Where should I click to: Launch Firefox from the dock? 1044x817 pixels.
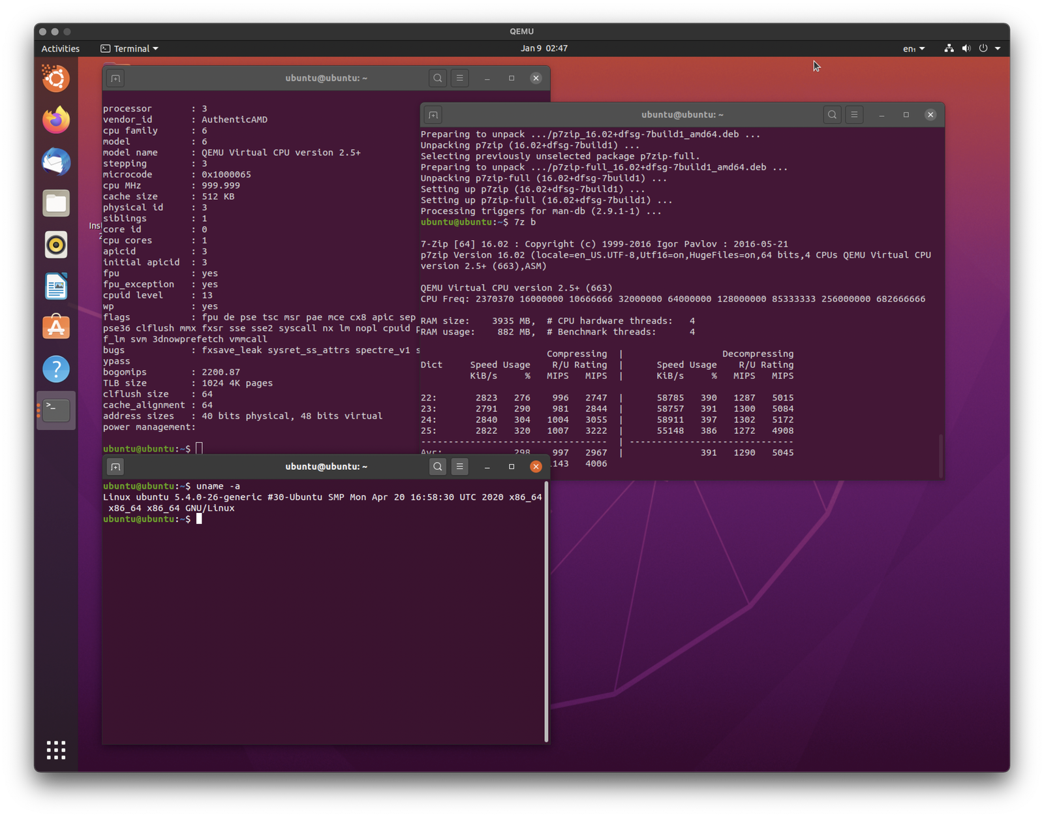pos(56,120)
